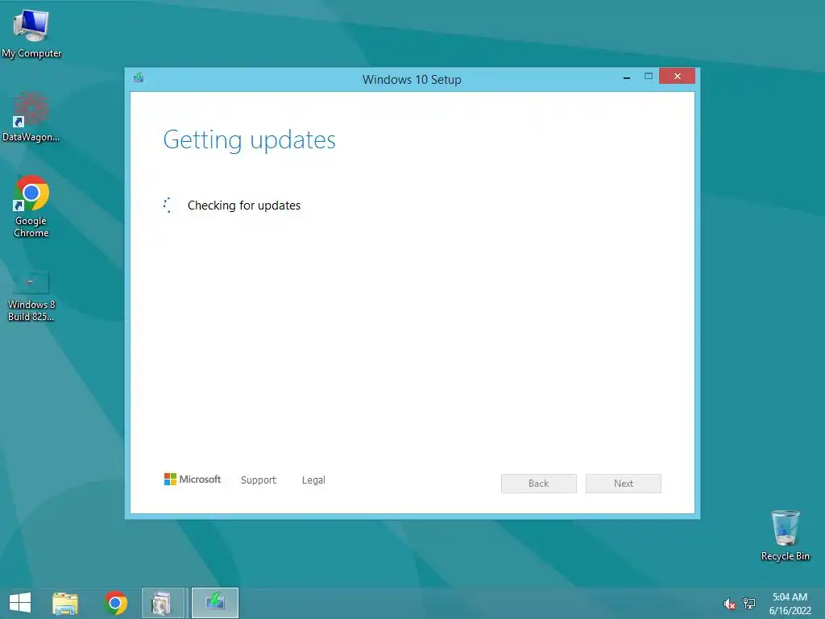
Task: Select the Recycle Bin icon
Action: pos(785,535)
